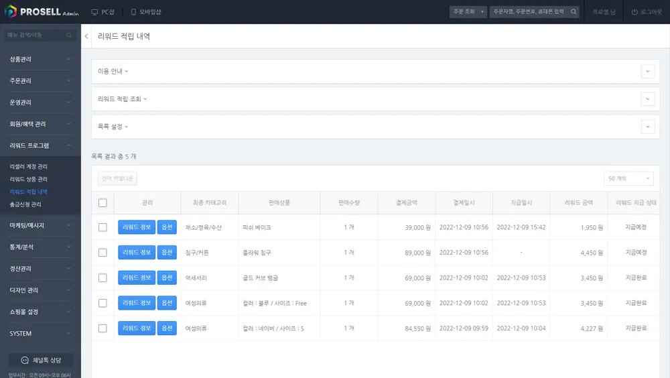The height and width of the screenshot is (378, 670).
Task: Expand 이용 안내 panel chevron button
Action: (648, 72)
